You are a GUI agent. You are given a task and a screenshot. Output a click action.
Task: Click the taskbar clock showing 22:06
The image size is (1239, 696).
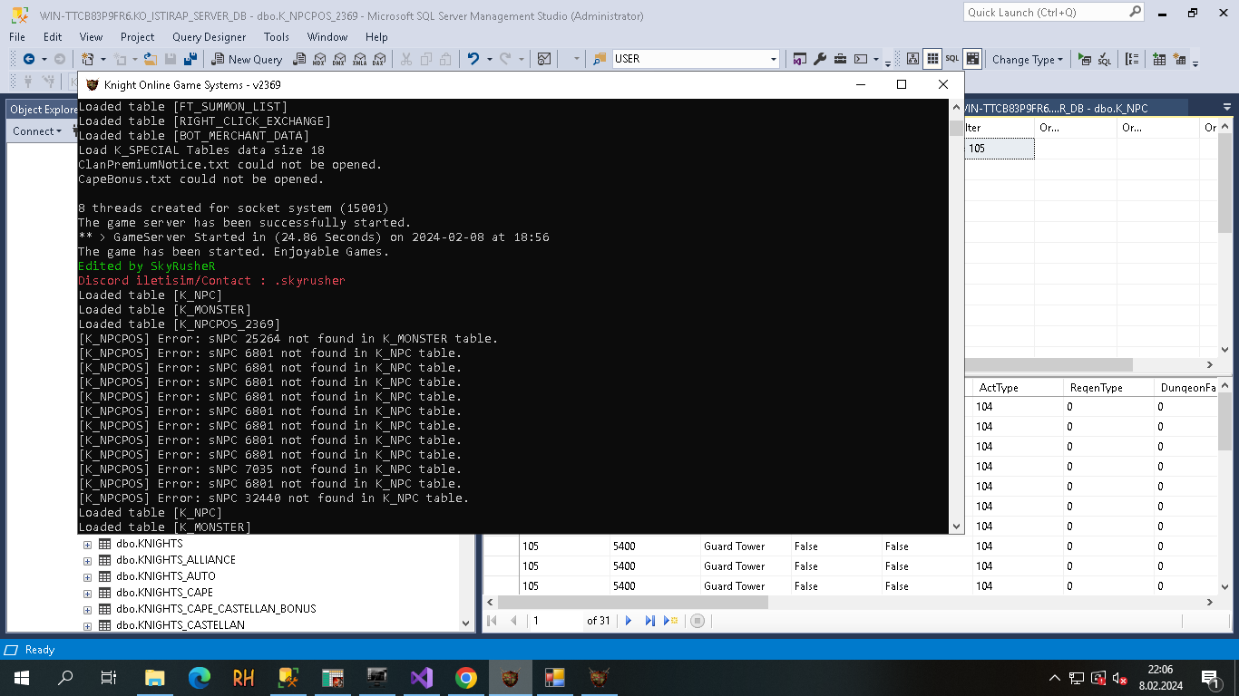(x=1160, y=678)
